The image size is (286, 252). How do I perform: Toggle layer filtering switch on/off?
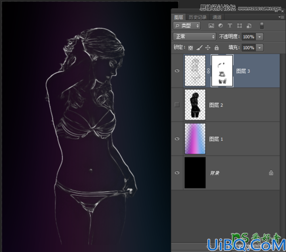[x=261, y=26]
